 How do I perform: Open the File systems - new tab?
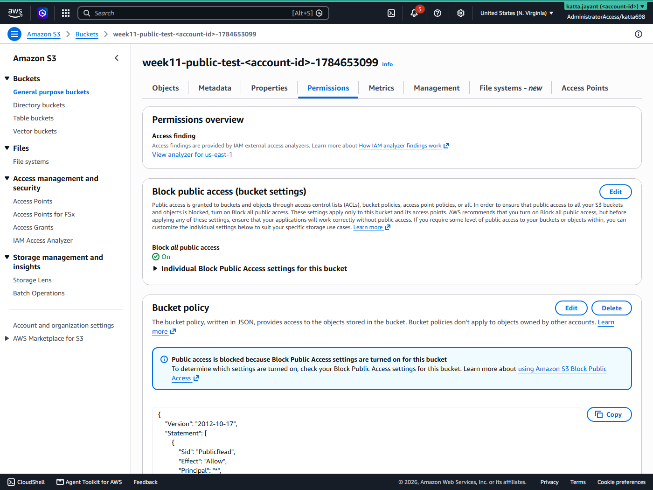click(511, 88)
